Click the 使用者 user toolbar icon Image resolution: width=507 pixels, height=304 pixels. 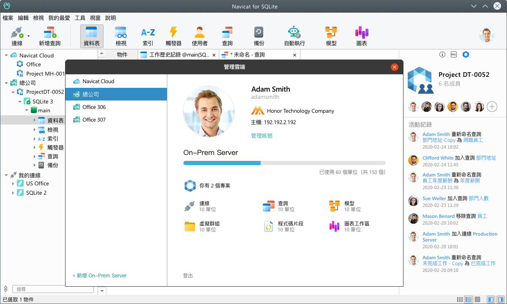(x=200, y=36)
